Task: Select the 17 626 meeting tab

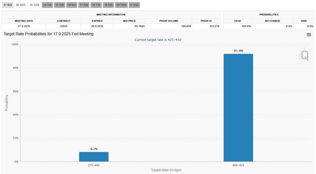Action: pyautogui.click(x=84, y=5)
